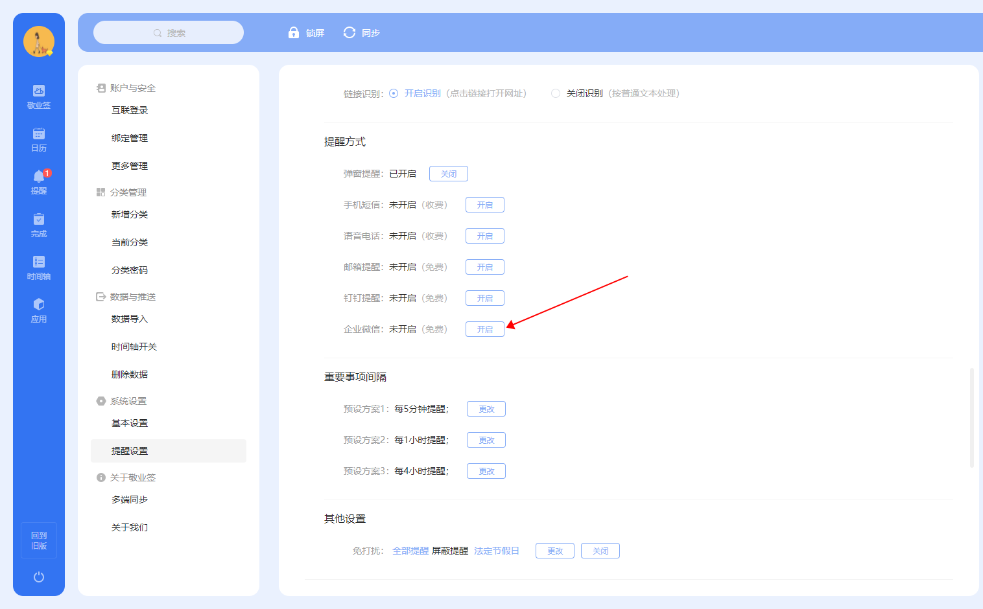Open 当前分类 menu item
The image size is (983, 609).
pos(130,242)
